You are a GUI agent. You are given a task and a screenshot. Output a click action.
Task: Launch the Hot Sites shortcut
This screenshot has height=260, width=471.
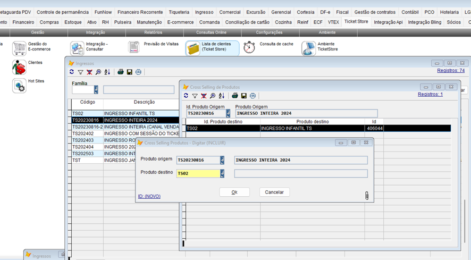click(x=19, y=86)
